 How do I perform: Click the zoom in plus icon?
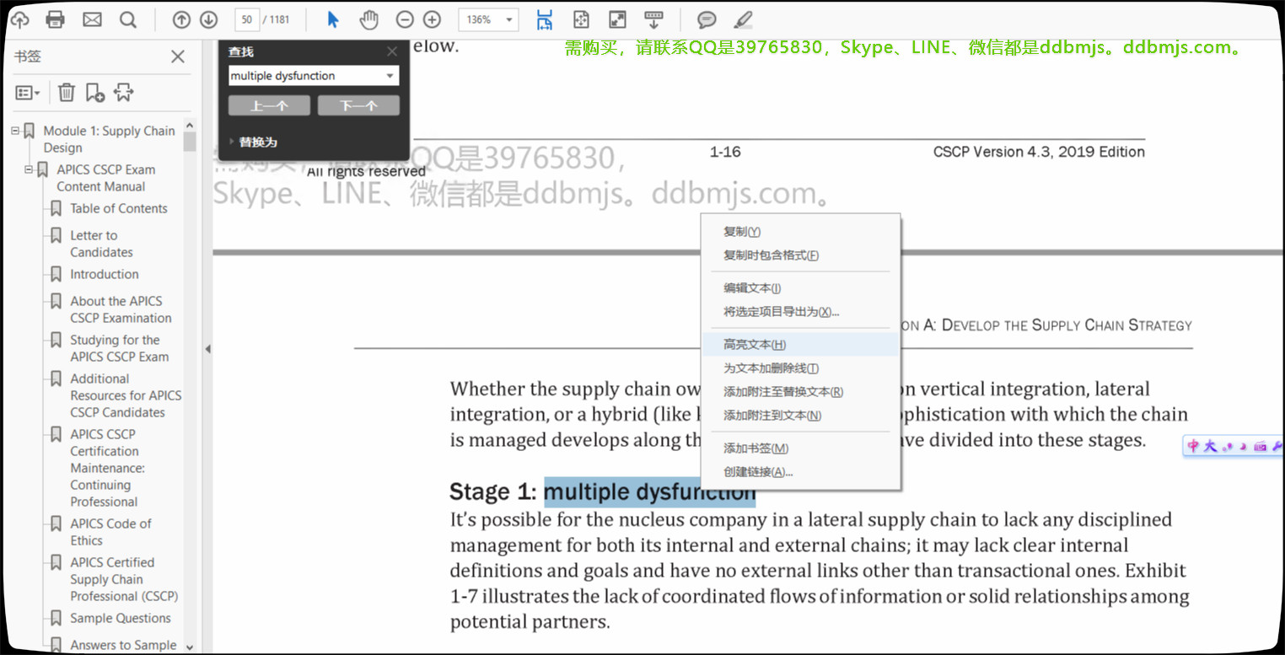click(432, 19)
